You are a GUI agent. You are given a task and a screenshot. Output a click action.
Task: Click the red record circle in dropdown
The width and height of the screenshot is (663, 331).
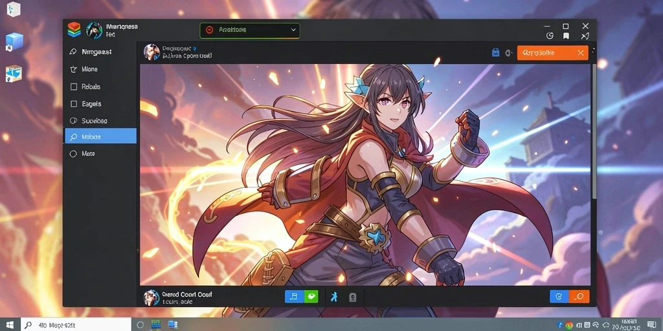pyautogui.click(x=209, y=30)
